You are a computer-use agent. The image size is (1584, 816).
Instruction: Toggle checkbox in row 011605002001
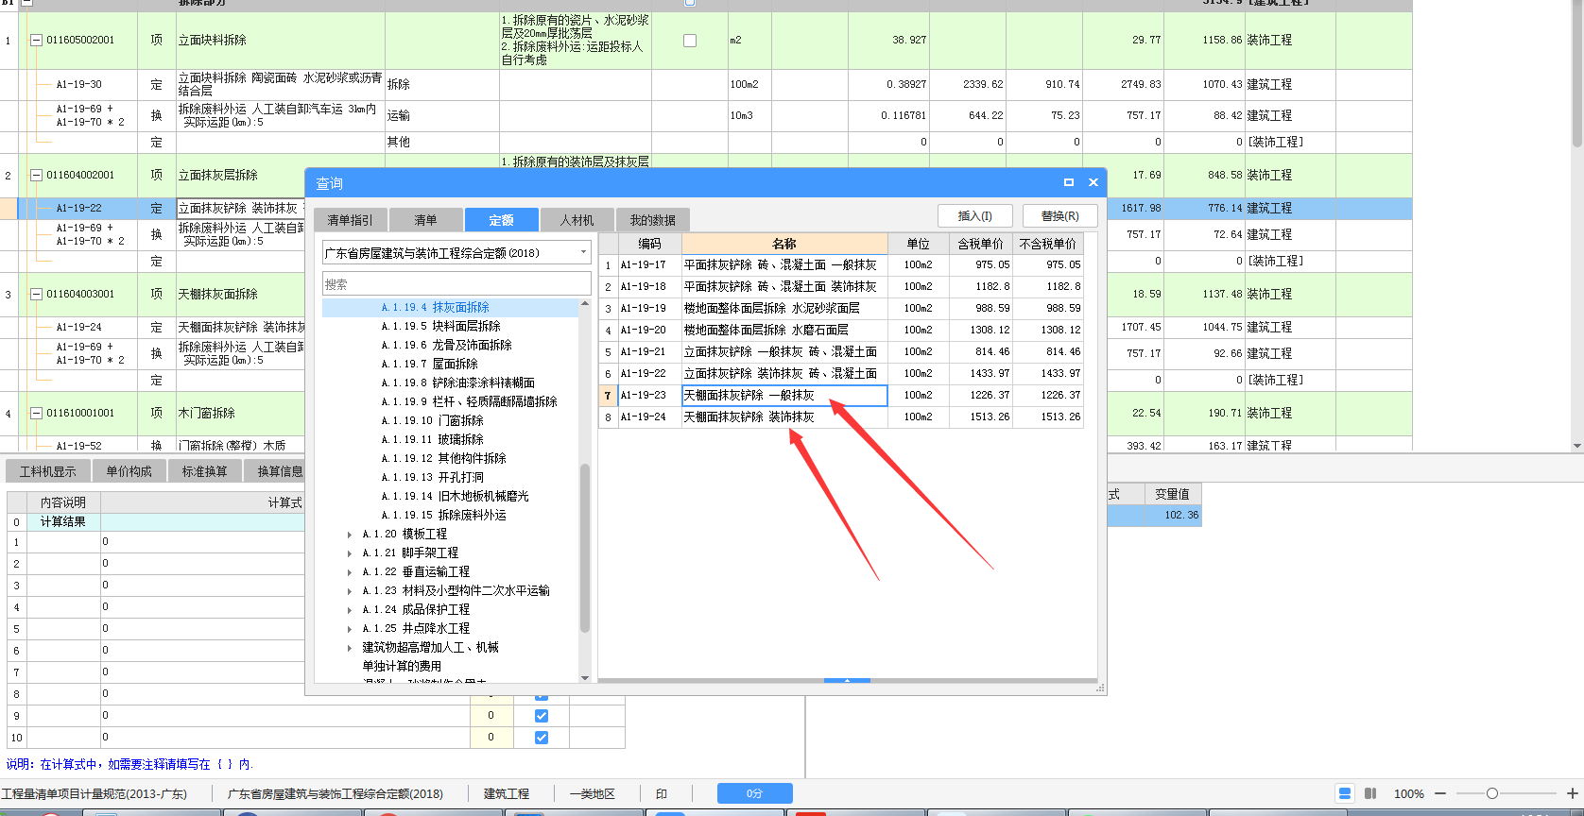tap(690, 41)
